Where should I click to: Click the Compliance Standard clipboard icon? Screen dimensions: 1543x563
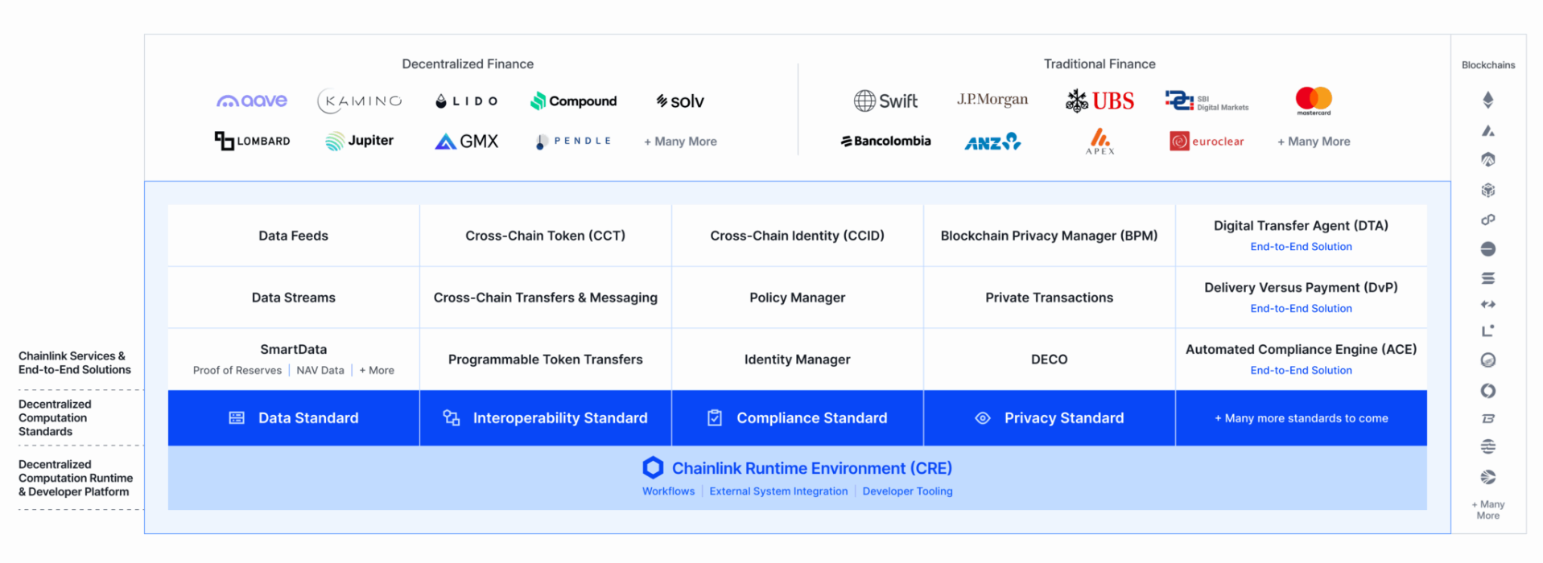[x=715, y=417]
